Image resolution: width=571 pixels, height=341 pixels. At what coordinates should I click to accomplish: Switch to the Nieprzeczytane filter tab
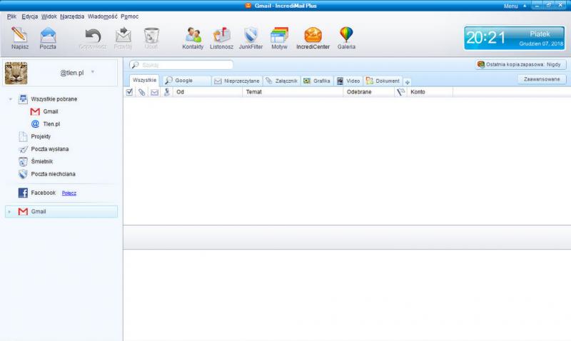pos(237,81)
